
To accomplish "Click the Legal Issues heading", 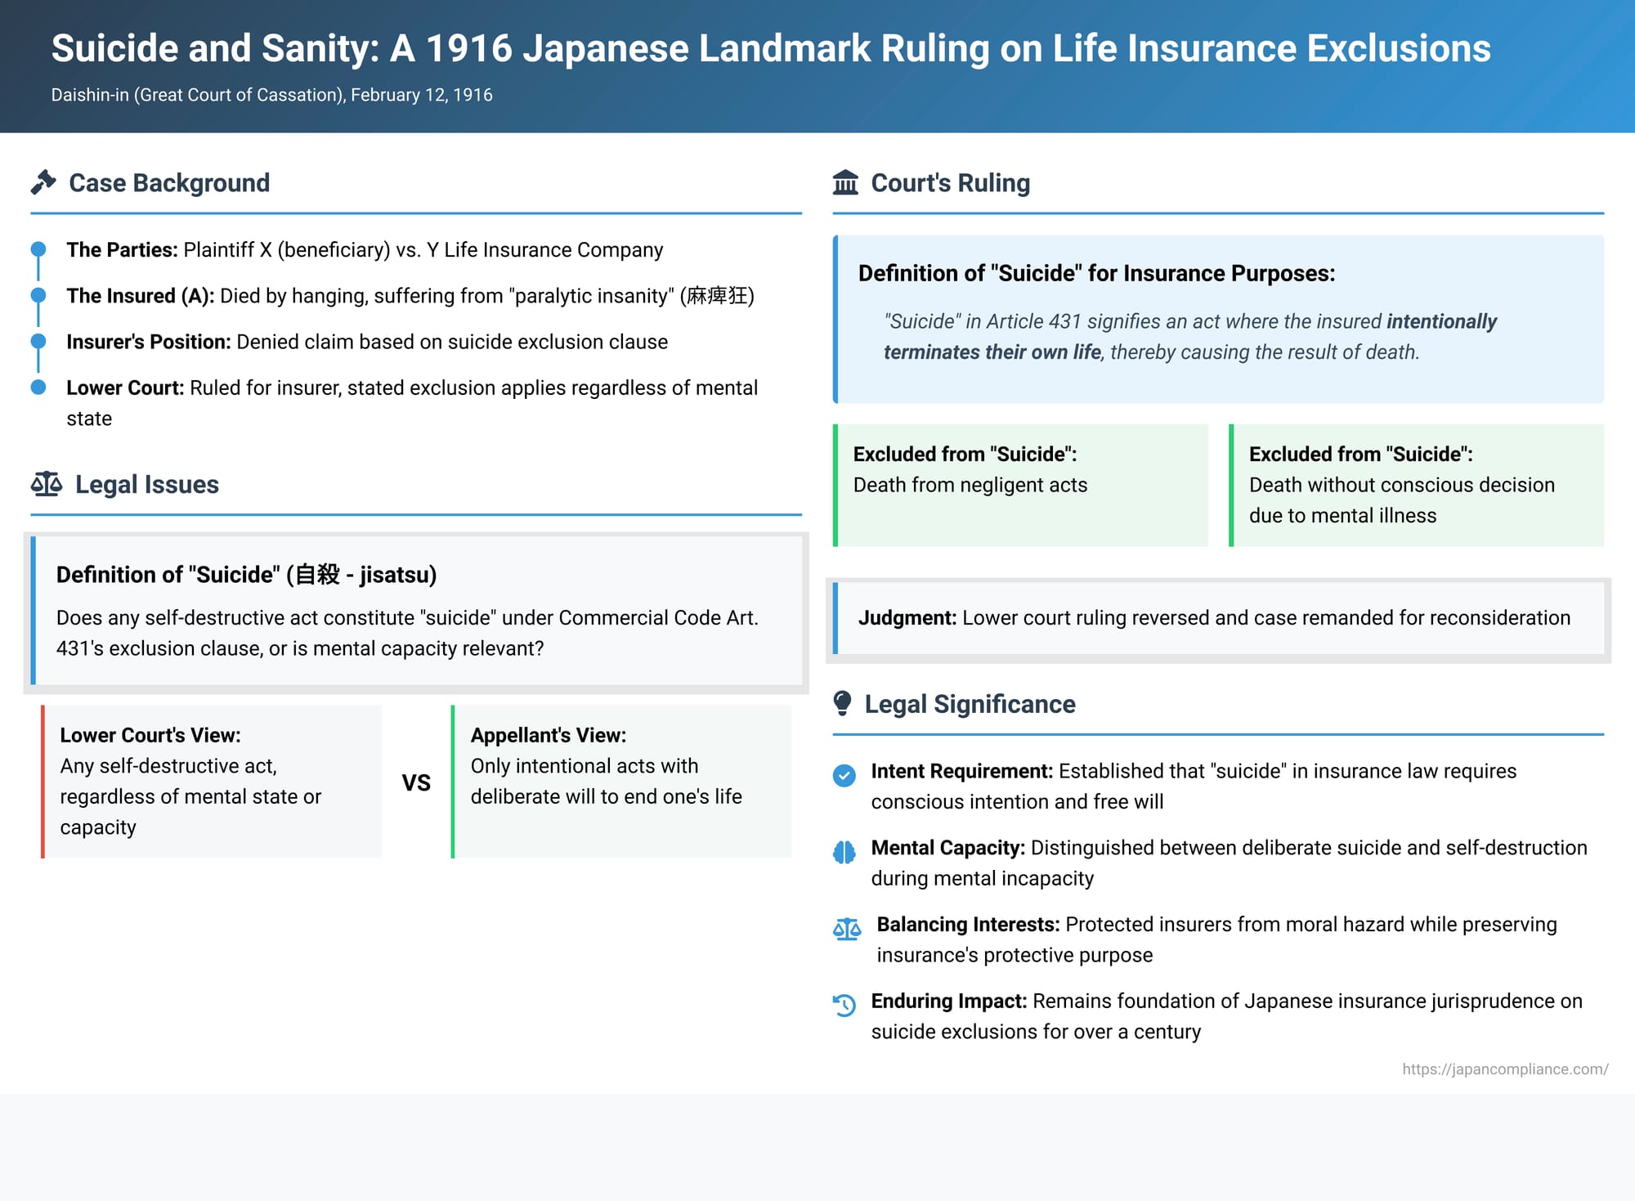I will [147, 484].
